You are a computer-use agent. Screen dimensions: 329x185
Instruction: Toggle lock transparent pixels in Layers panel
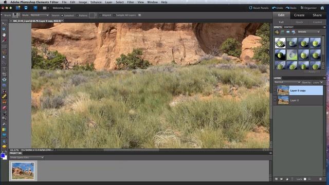[x=305, y=179]
